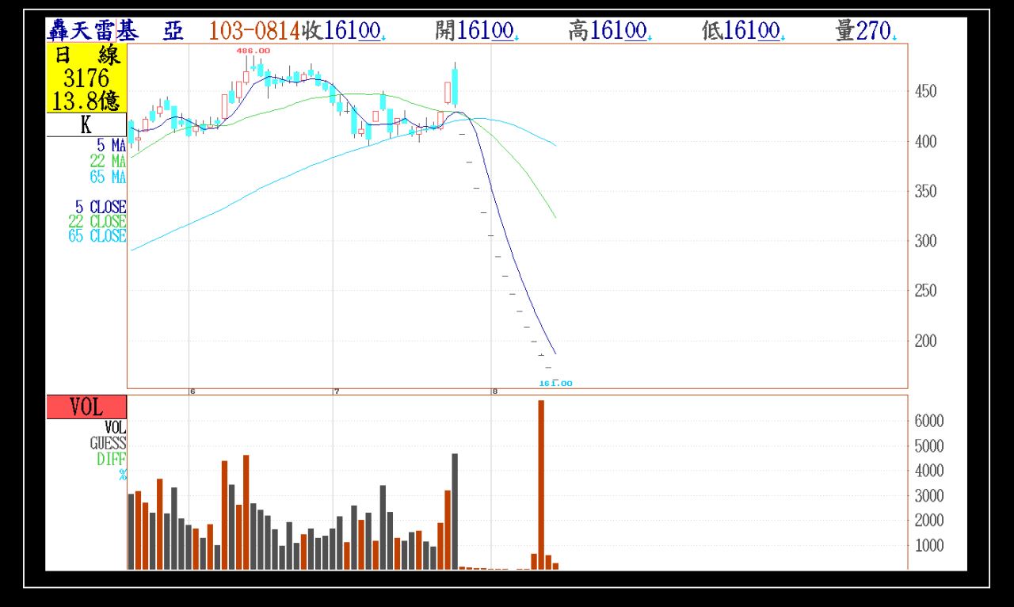This screenshot has height=607, width=1014.
Task: Click the down arrow beside 低16100
Action: [782, 37]
